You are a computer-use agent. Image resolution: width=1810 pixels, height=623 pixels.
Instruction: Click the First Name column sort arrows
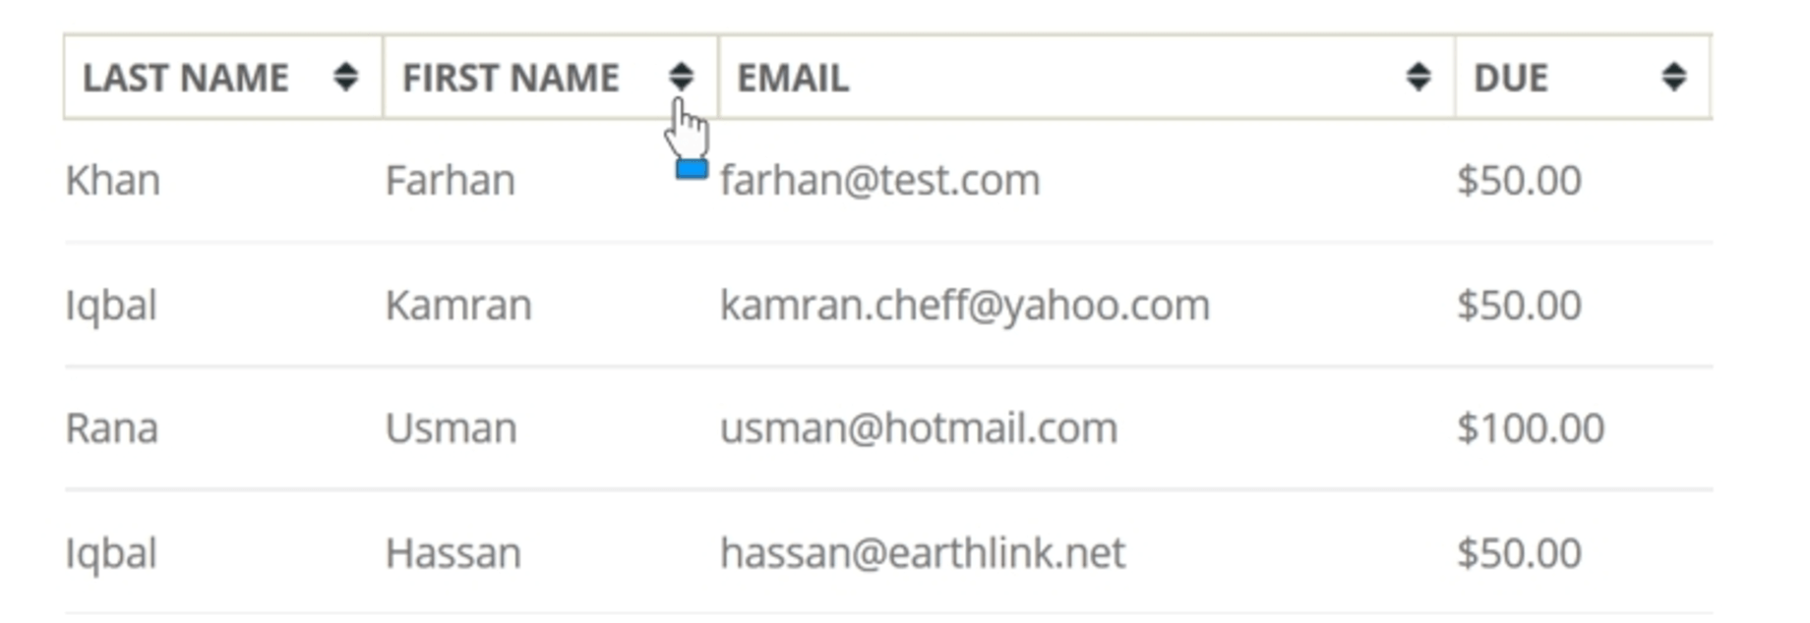click(x=681, y=77)
